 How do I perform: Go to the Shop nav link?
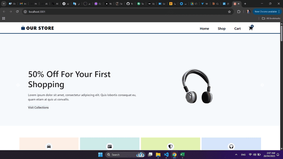[x=221, y=29]
